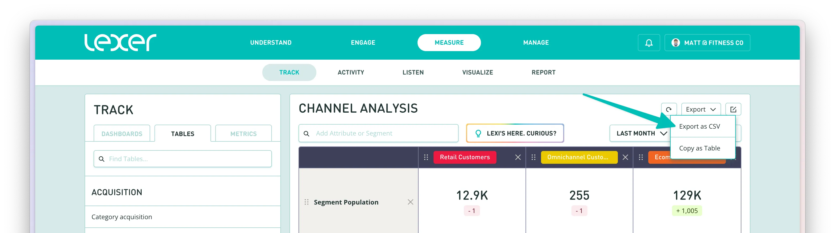
Task: Click the + 1,005 change badge
Action: click(687, 211)
